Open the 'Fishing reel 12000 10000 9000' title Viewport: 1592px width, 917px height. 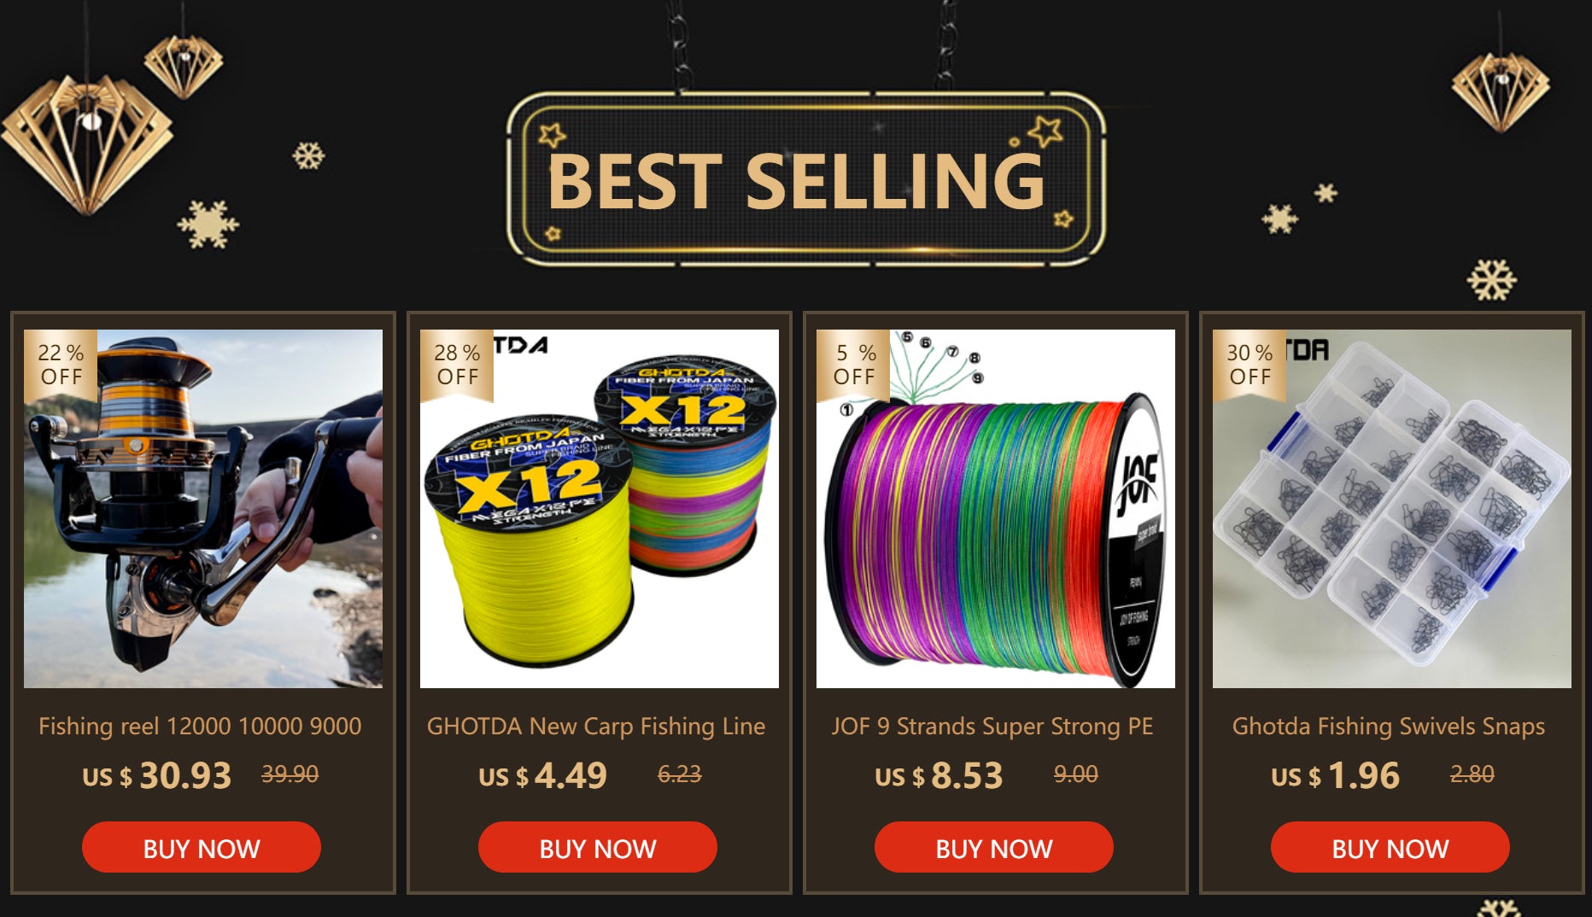pos(200,727)
